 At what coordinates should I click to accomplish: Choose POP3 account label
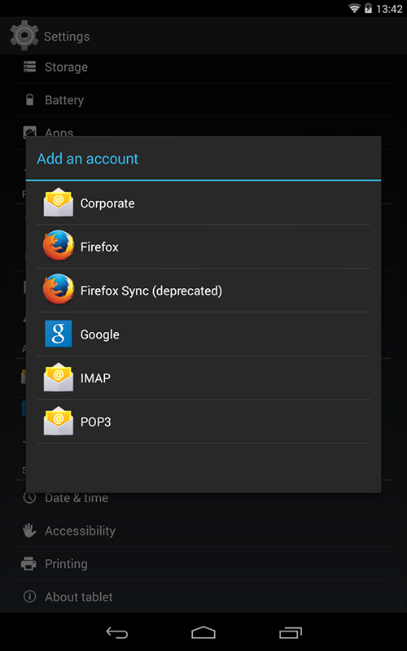tap(95, 422)
